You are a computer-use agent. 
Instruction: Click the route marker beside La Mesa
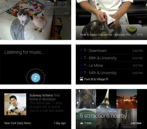click(81, 65)
